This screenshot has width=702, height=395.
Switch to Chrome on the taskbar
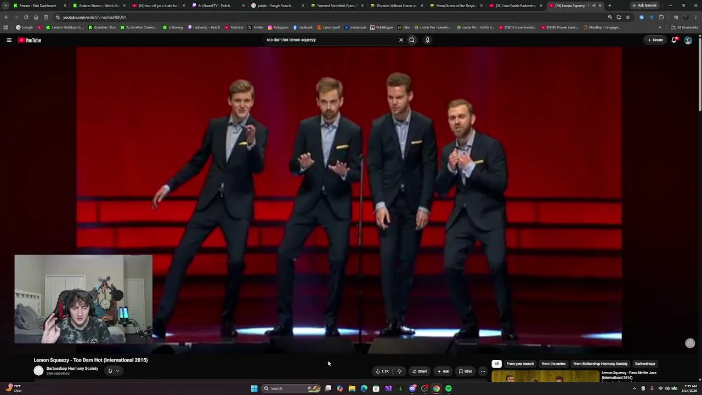[x=437, y=388]
